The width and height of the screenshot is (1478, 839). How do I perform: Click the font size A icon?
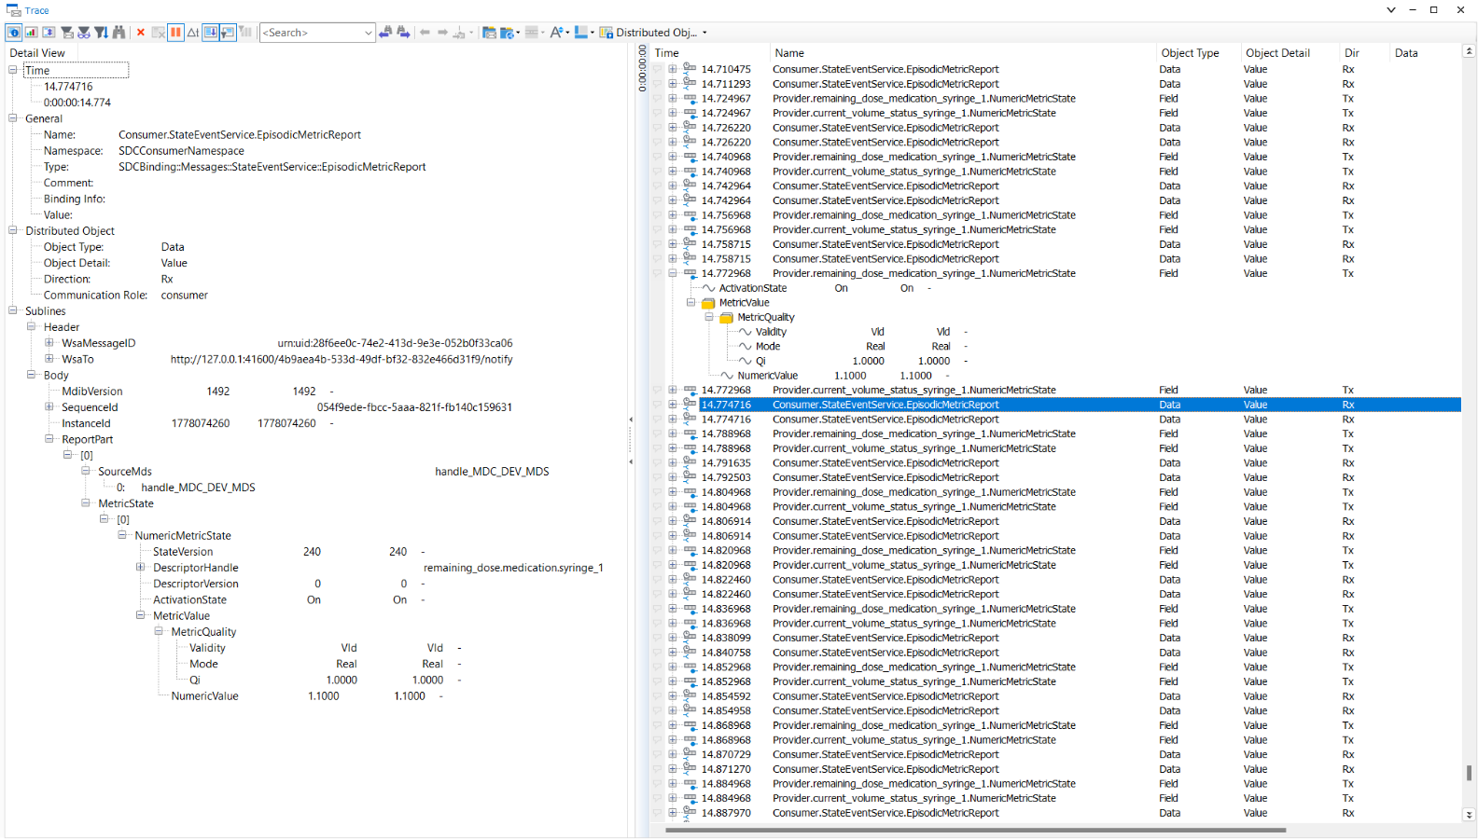pyautogui.click(x=556, y=33)
